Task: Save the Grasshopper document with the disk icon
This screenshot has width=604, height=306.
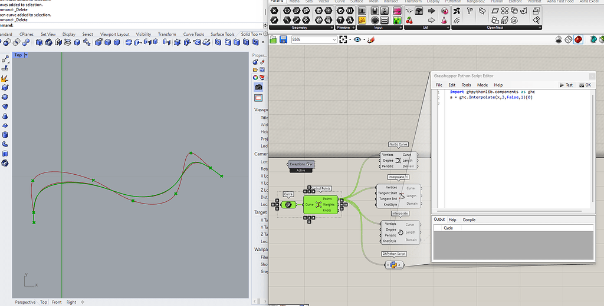Action: pos(283,39)
